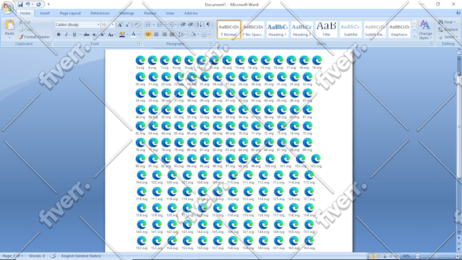Open the References tab
462x260 pixels.
coord(100,14)
